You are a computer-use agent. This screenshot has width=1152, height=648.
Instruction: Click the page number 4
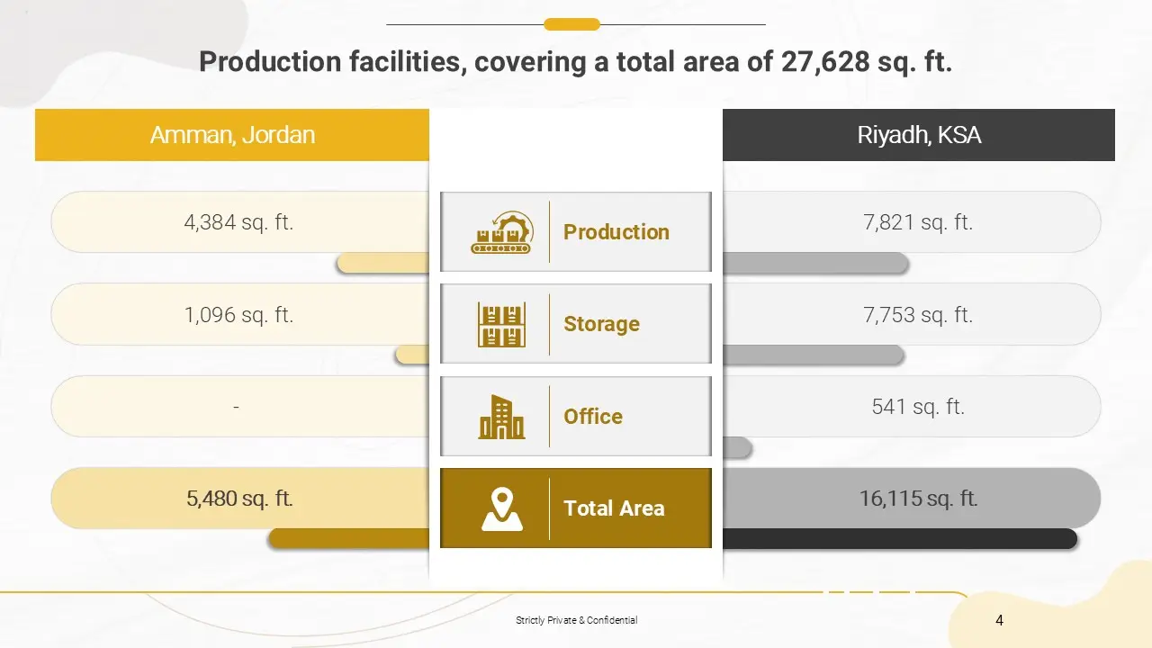[x=1000, y=620]
